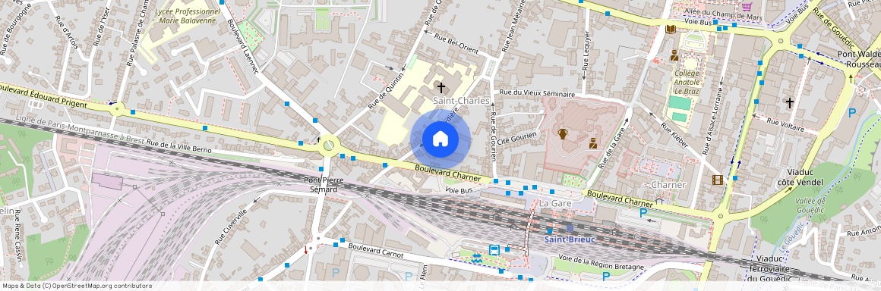Click the bus stop square above Rue de la Ville Berno
The width and height of the screenshot is (881, 291).
point(205,128)
